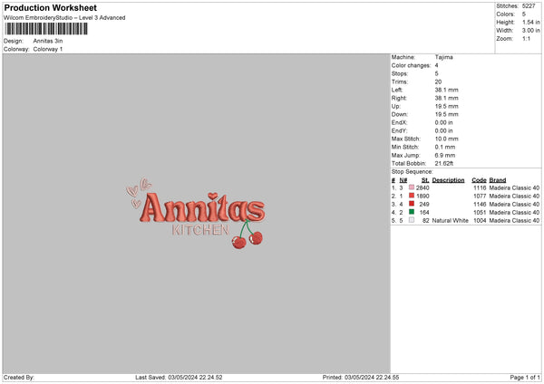Click the Max Stitch value '10.0 mm'

coord(446,139)
